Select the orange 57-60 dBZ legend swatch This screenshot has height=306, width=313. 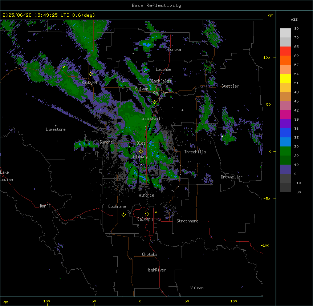pos(285,60)
